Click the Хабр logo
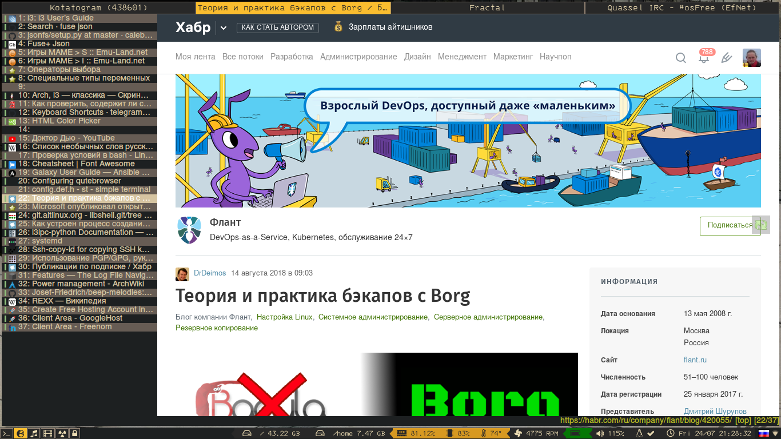The height and width of the screenshot is (439, 781). (x=193, y=27)
